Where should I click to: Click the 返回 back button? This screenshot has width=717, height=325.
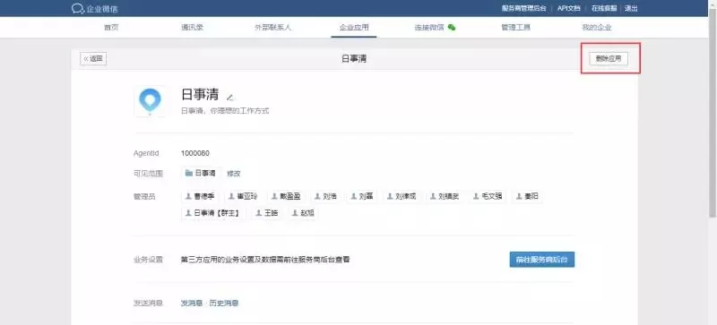tap(93, 58)
